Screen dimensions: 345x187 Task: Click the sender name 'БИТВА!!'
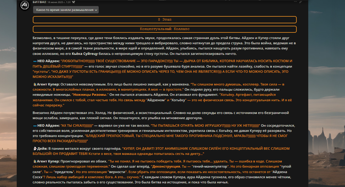pos(39,2)
